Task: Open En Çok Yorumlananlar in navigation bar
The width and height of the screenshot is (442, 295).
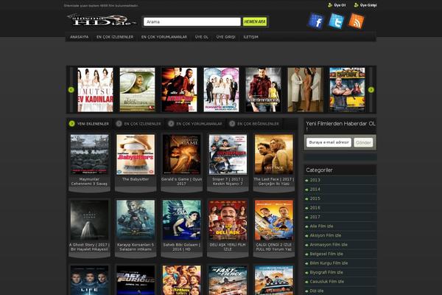Action: click(x=164, y=37)
